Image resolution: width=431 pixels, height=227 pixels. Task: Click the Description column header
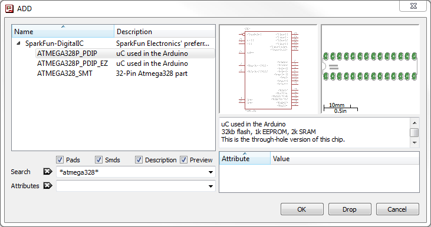[164, 31]
